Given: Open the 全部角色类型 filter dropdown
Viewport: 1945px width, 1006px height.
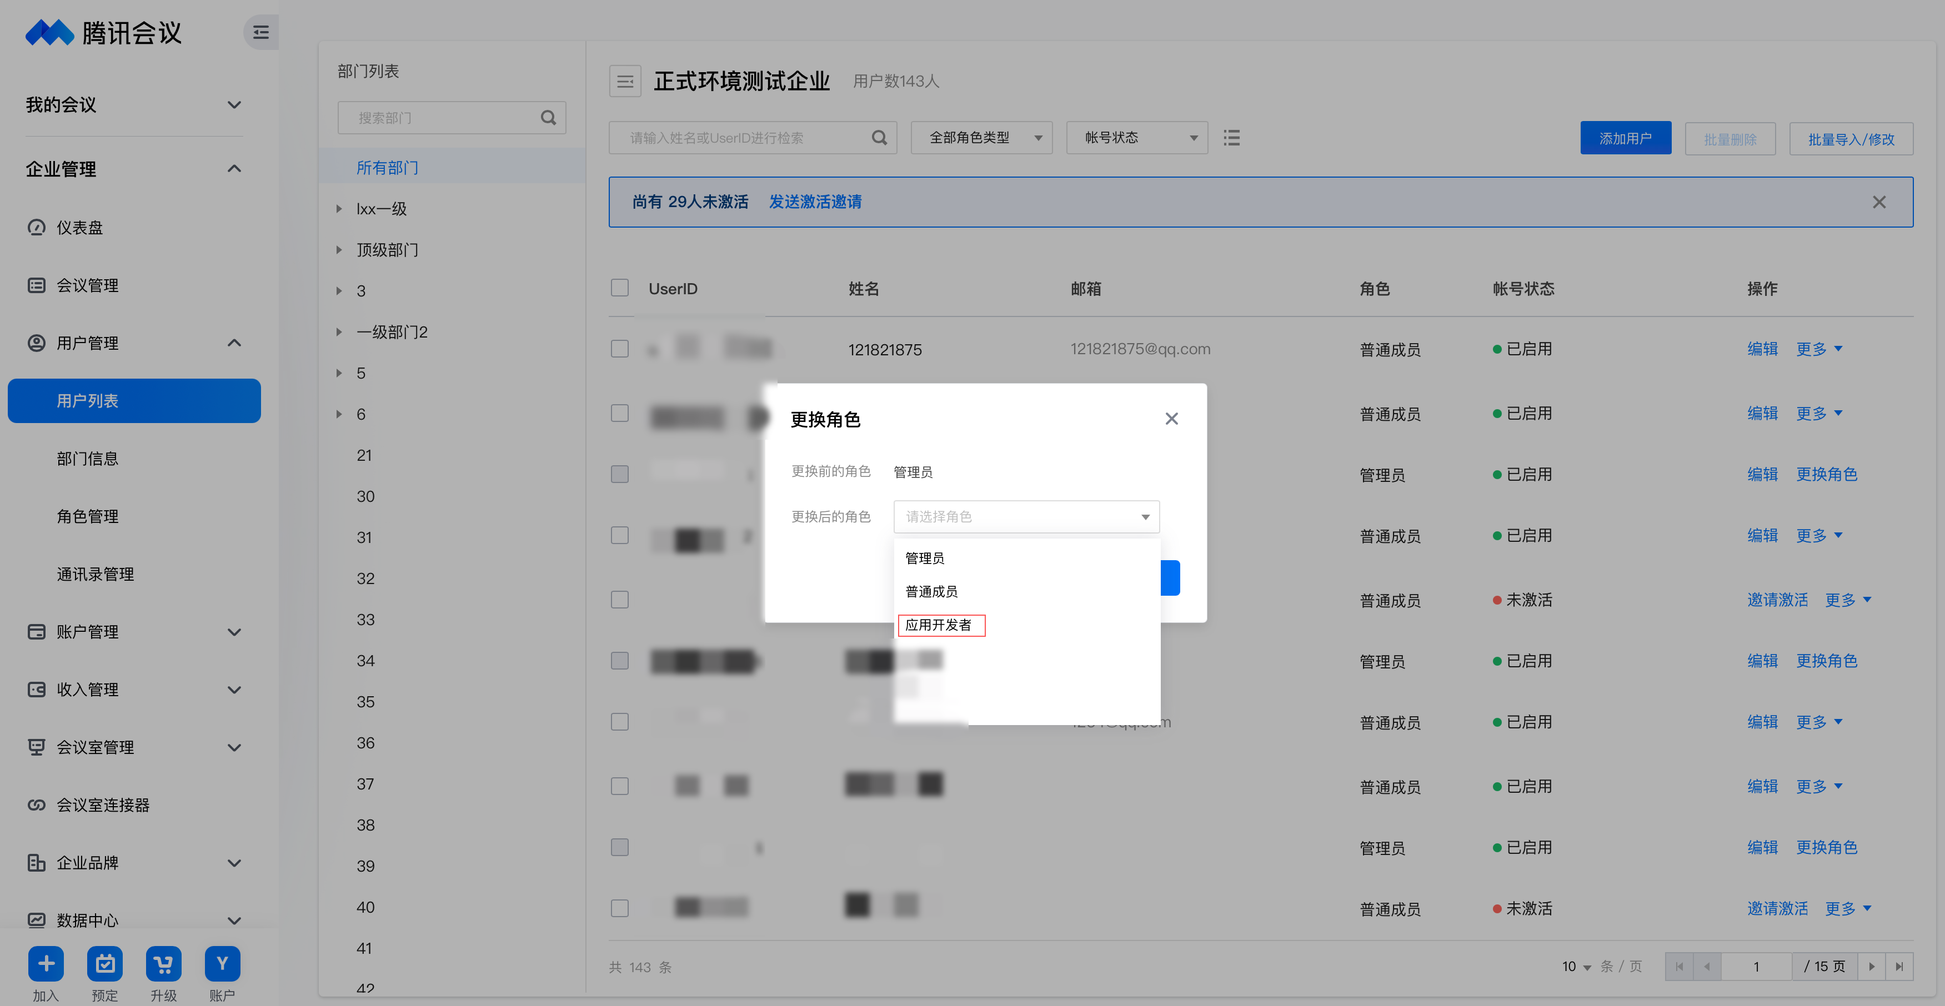Looking at the screenshot, I should point(981,137).
